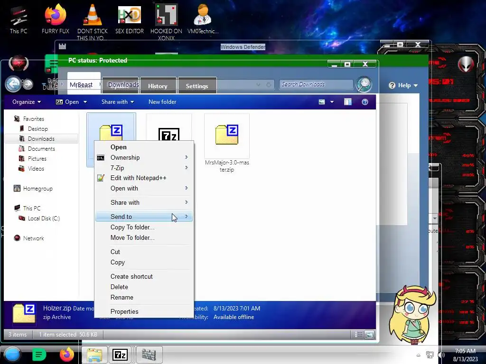486x364 pixels.
Task: Select Copy in context menu
Action: point(144,263)
